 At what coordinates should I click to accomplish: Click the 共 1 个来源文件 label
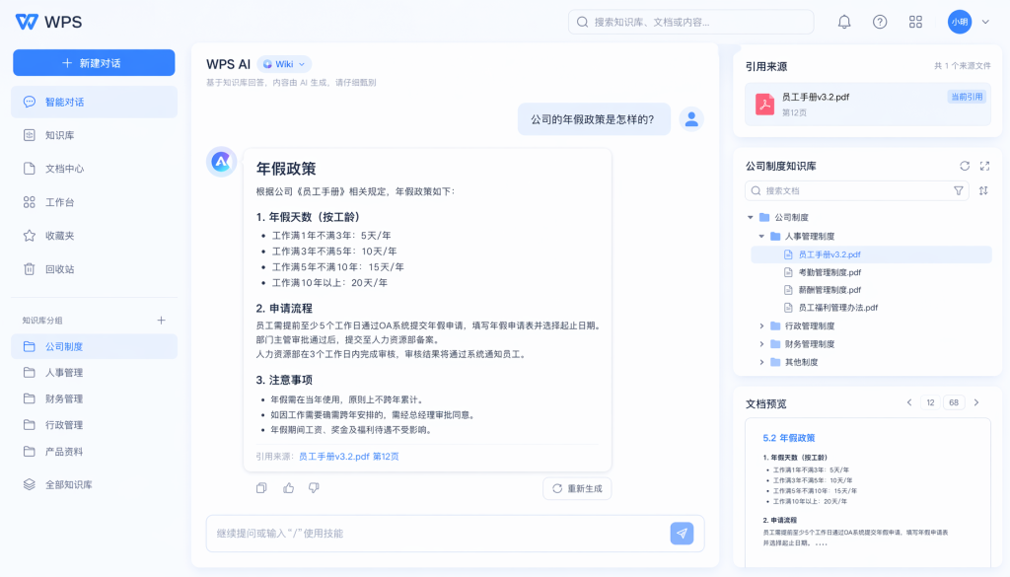point(963,66)
